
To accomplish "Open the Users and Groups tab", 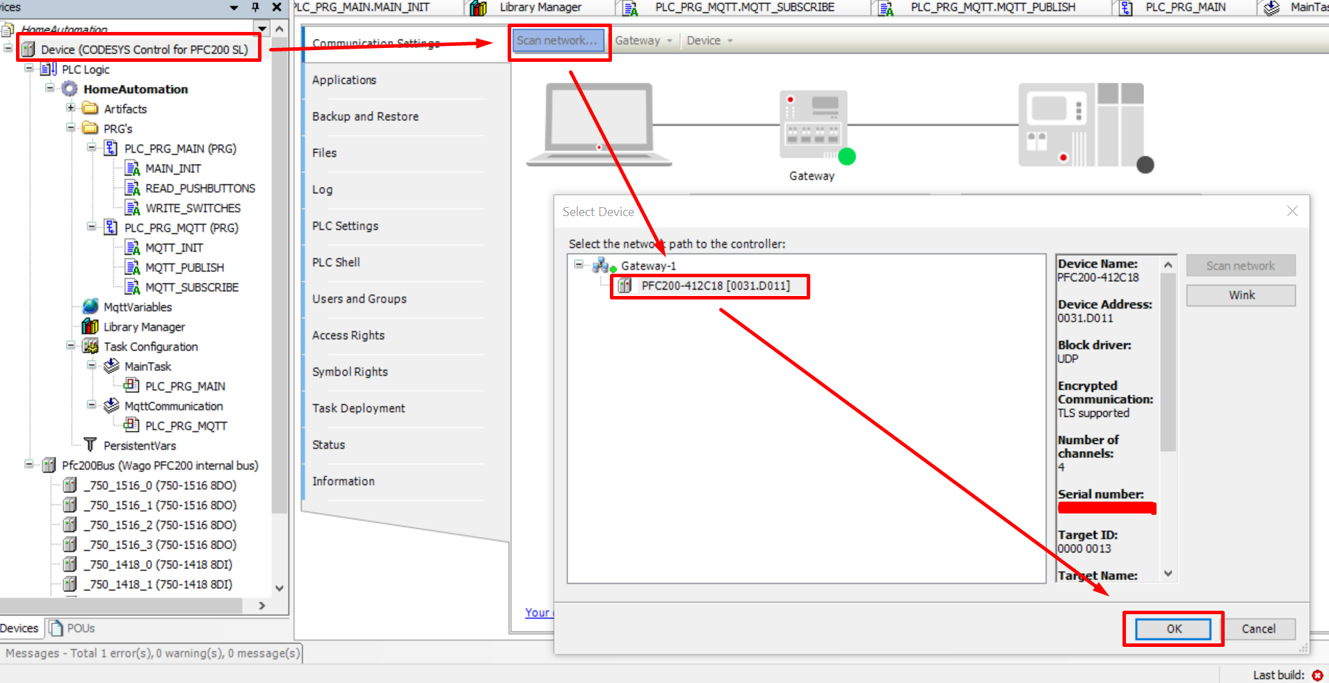I will 360,299.
